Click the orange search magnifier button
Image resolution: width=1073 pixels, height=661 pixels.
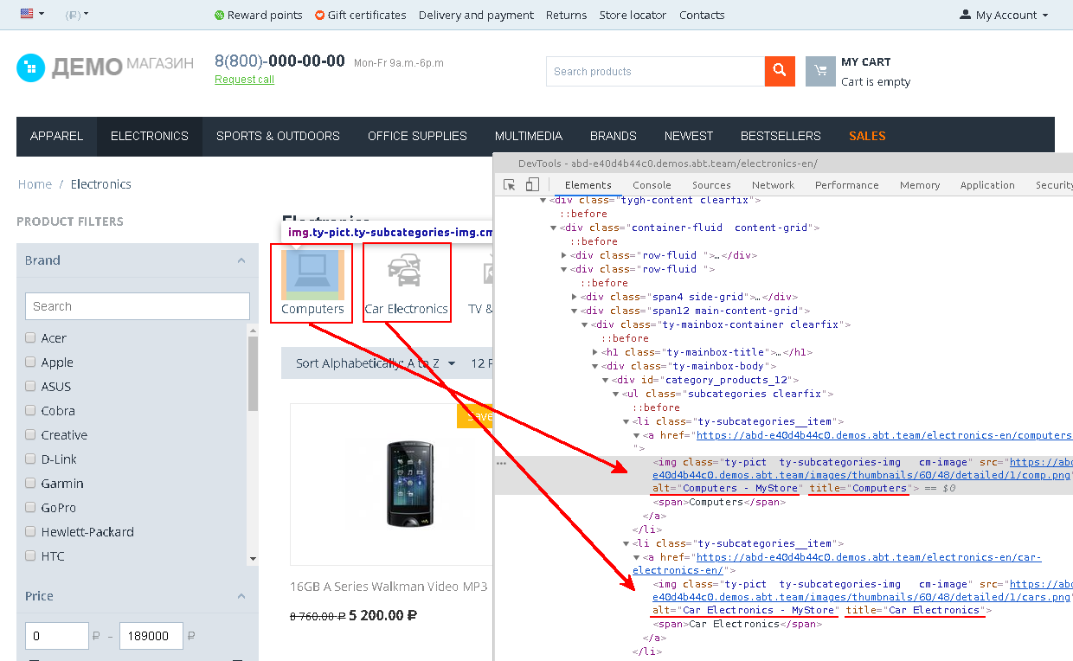(779, 71)
